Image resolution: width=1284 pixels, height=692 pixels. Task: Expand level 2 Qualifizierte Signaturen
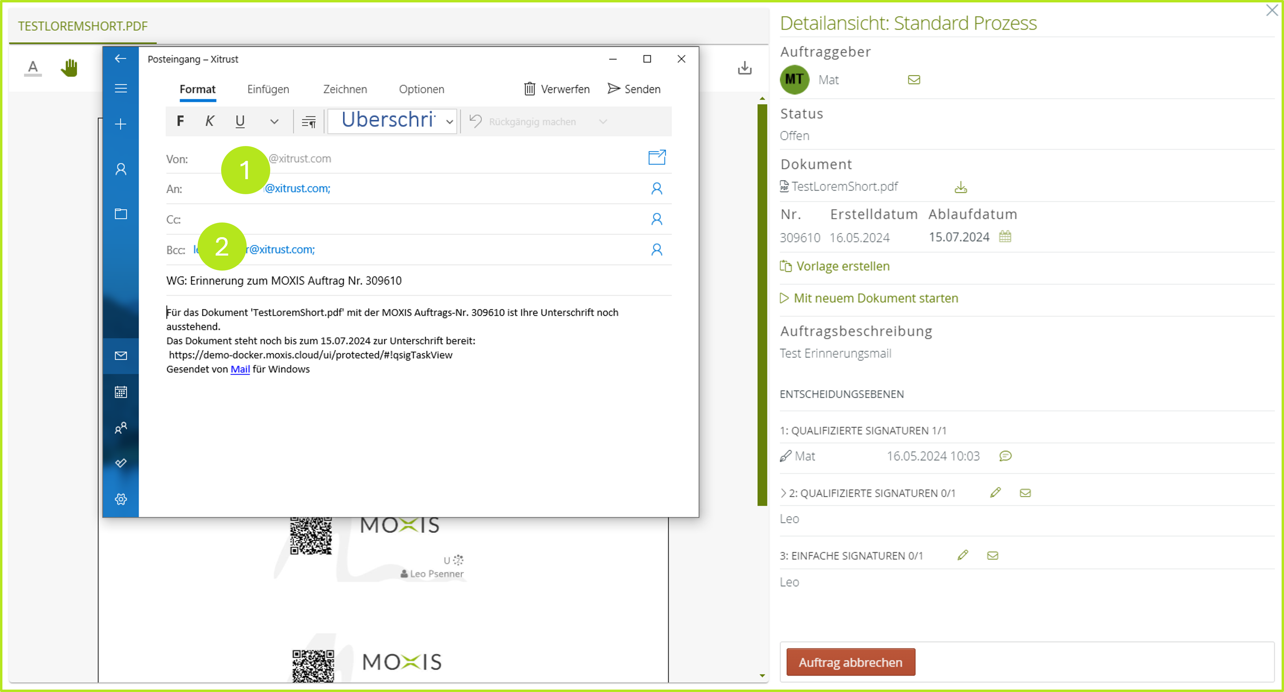point(783,493)
